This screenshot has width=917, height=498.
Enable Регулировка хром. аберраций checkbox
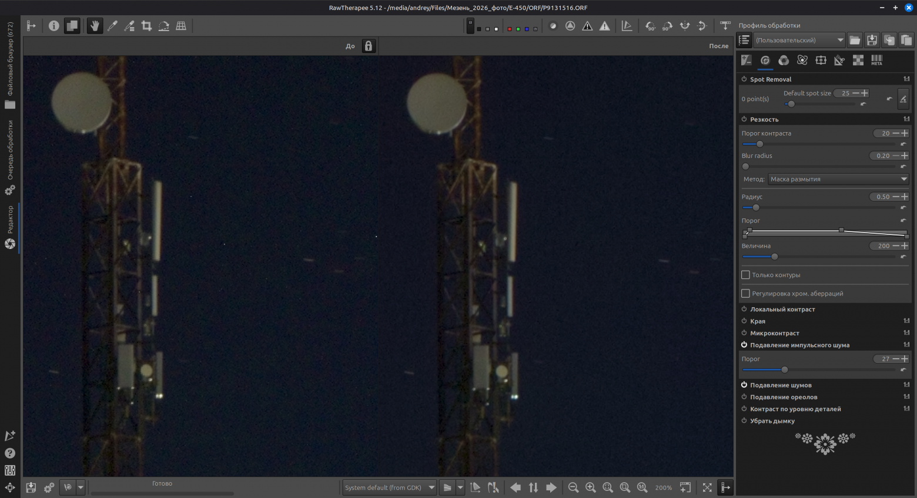[x=746, y=294]
